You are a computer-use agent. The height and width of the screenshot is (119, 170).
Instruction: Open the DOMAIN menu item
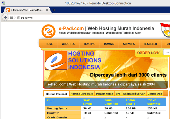point(109,44)
